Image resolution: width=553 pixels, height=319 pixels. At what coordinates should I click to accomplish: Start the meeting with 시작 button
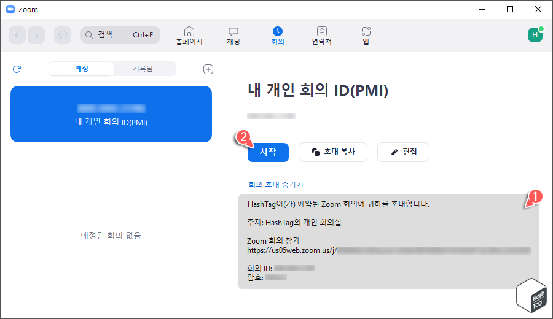point(268,152)
